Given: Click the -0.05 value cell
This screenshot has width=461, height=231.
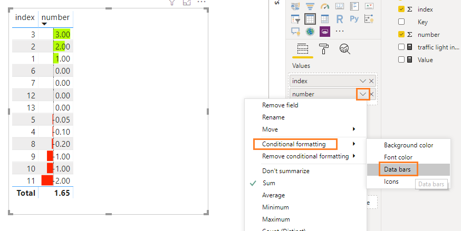Looking at the screenshot, I should click(x=56, y=119).
